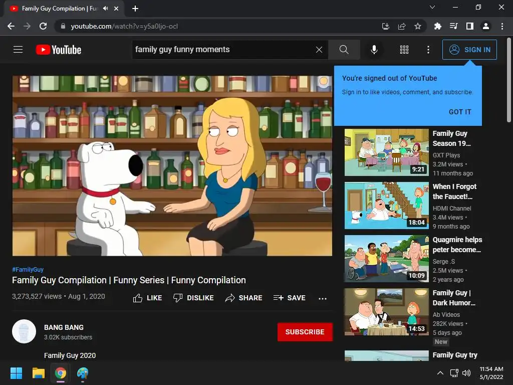The image size is (513, 385).
Task: Click the install app icon in address bar
Action: [386, 26]
